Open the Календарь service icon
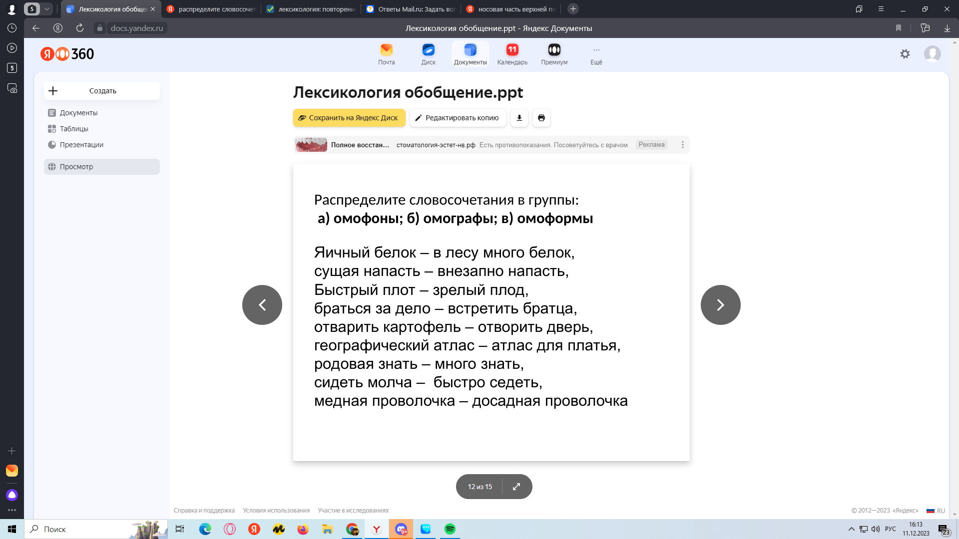 click(512, 54)
